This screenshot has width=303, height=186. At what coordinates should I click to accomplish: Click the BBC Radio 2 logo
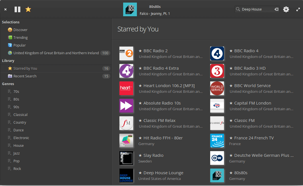pos(126,53)
